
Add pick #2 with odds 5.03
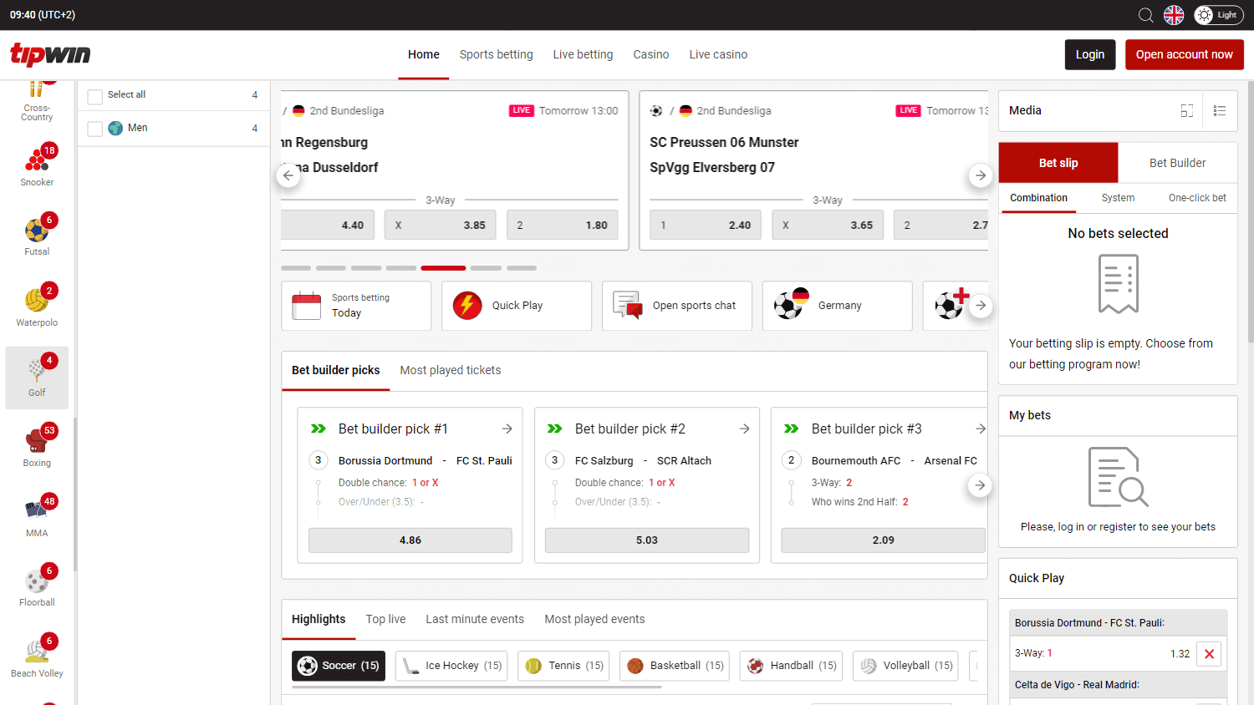click(x=647, y=540)
